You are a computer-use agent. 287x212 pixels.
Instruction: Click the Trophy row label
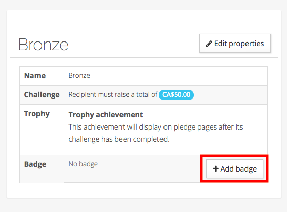[x=37, y=114]
